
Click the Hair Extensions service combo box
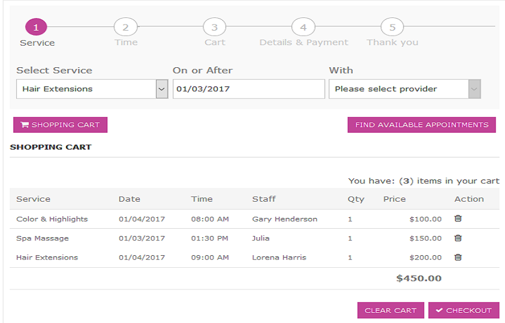click(92, 89)
